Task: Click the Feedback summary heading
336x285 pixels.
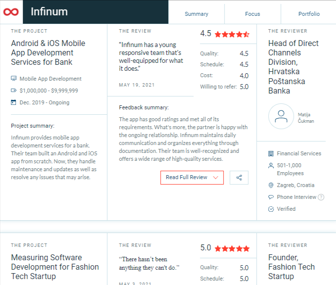Action: coord(144,107)
